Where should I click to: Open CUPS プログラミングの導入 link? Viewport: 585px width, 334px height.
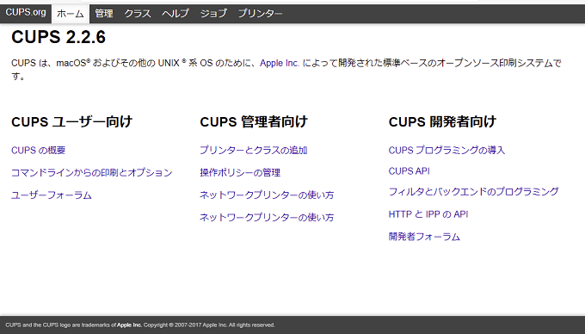447,151
